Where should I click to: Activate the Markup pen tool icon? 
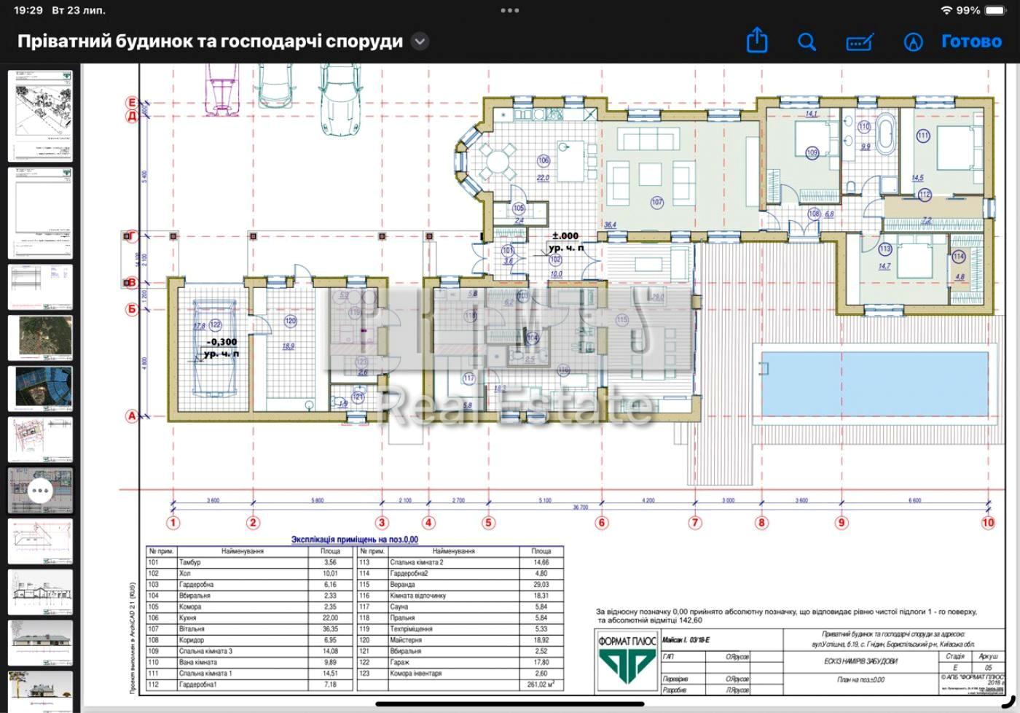(913, 42)
